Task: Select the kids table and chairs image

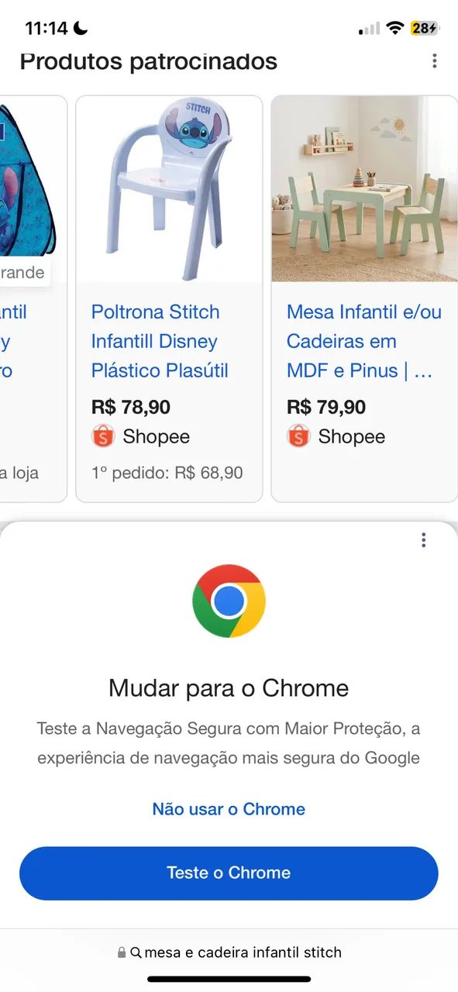Action: click(364, 189)
